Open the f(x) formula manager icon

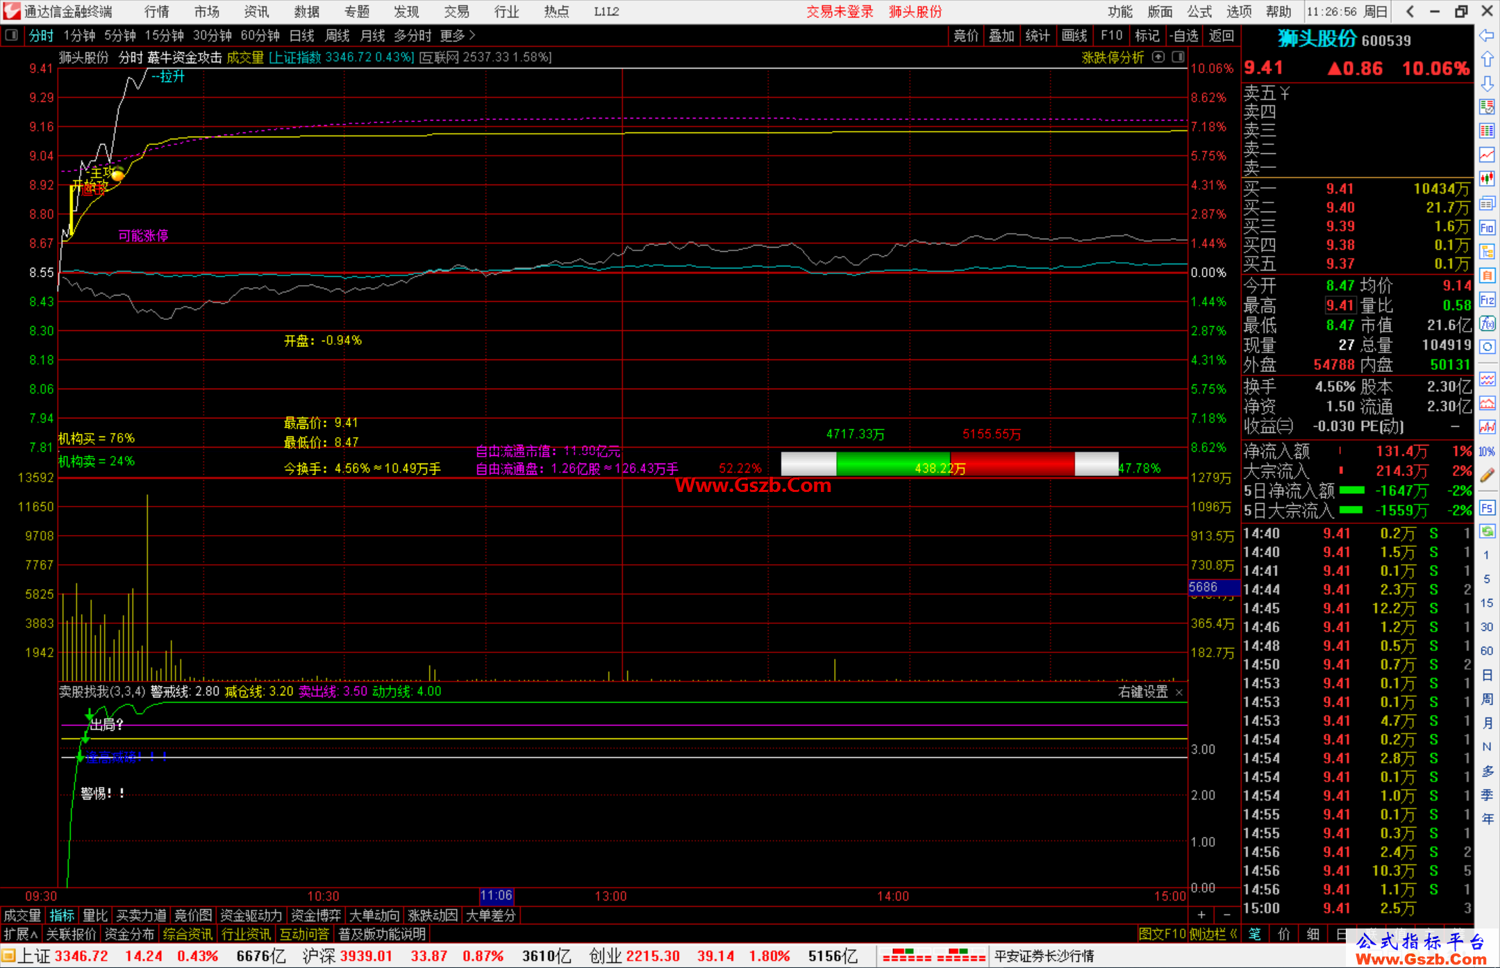pos(1487,323)
